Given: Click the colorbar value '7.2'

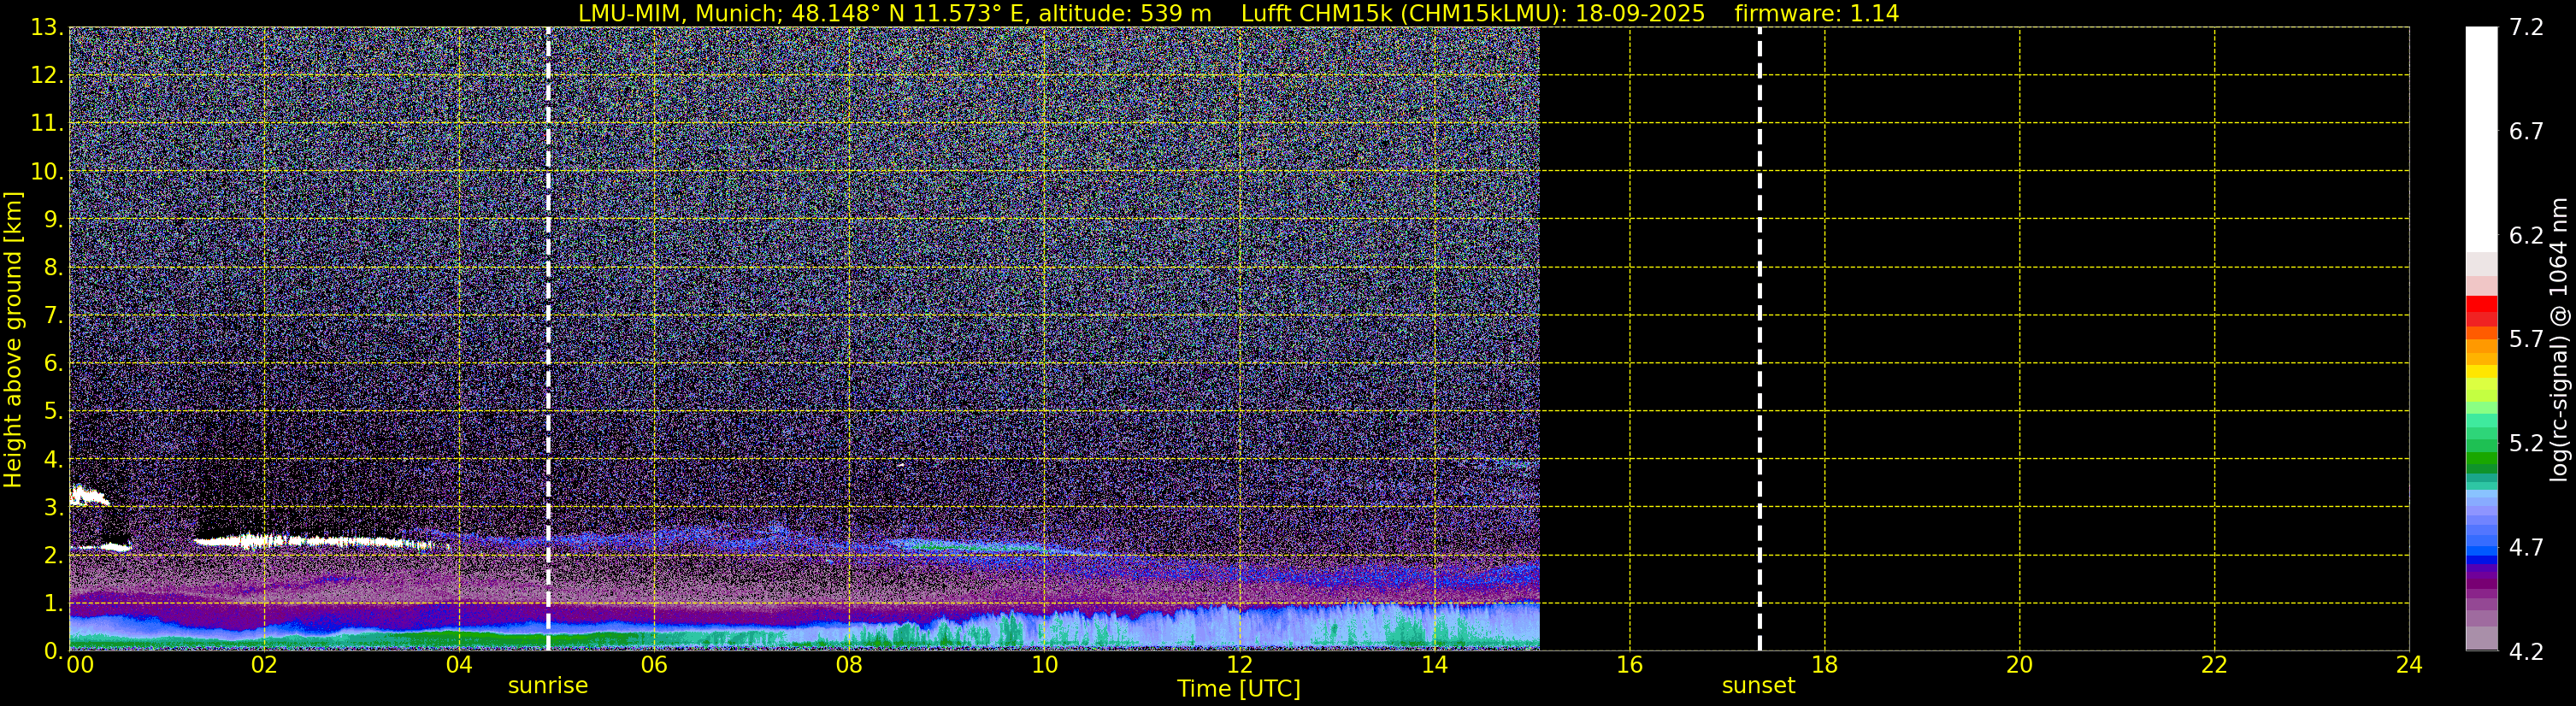Looking at the screenshot, I should [2526, 28].
